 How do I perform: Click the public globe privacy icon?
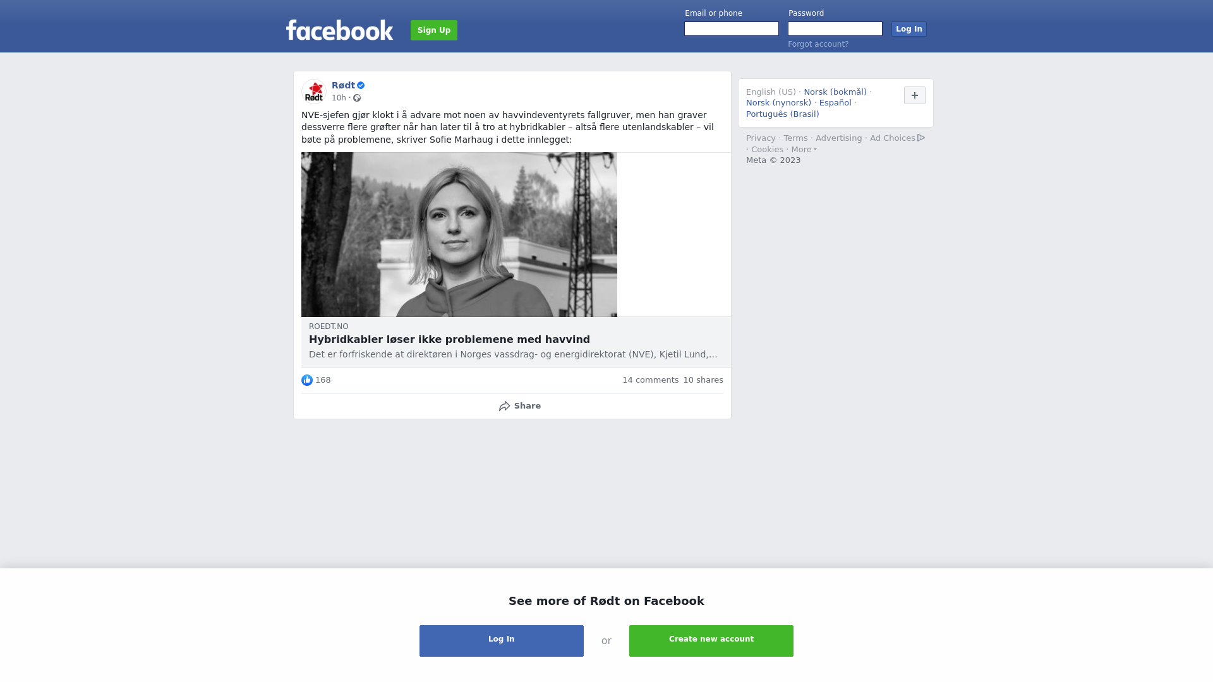357,98
